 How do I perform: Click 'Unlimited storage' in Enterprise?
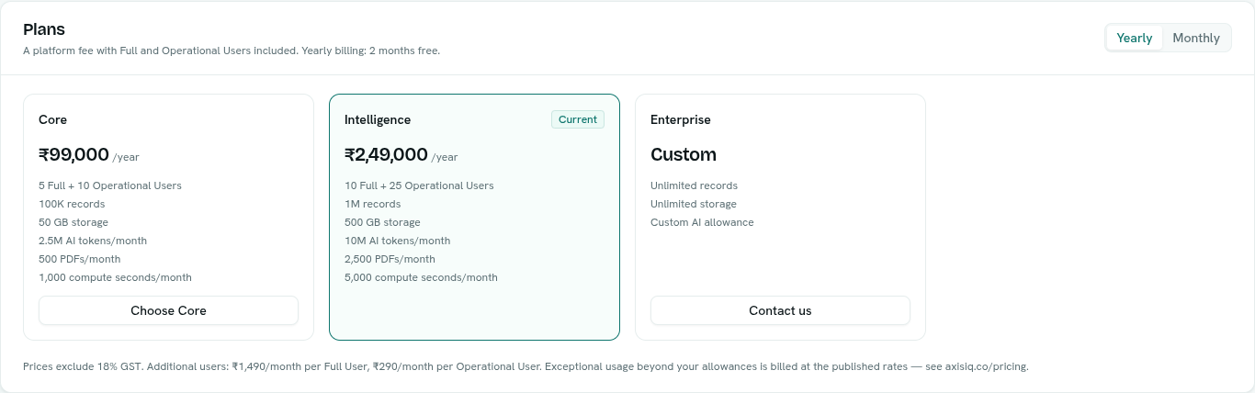click(694, 204)
